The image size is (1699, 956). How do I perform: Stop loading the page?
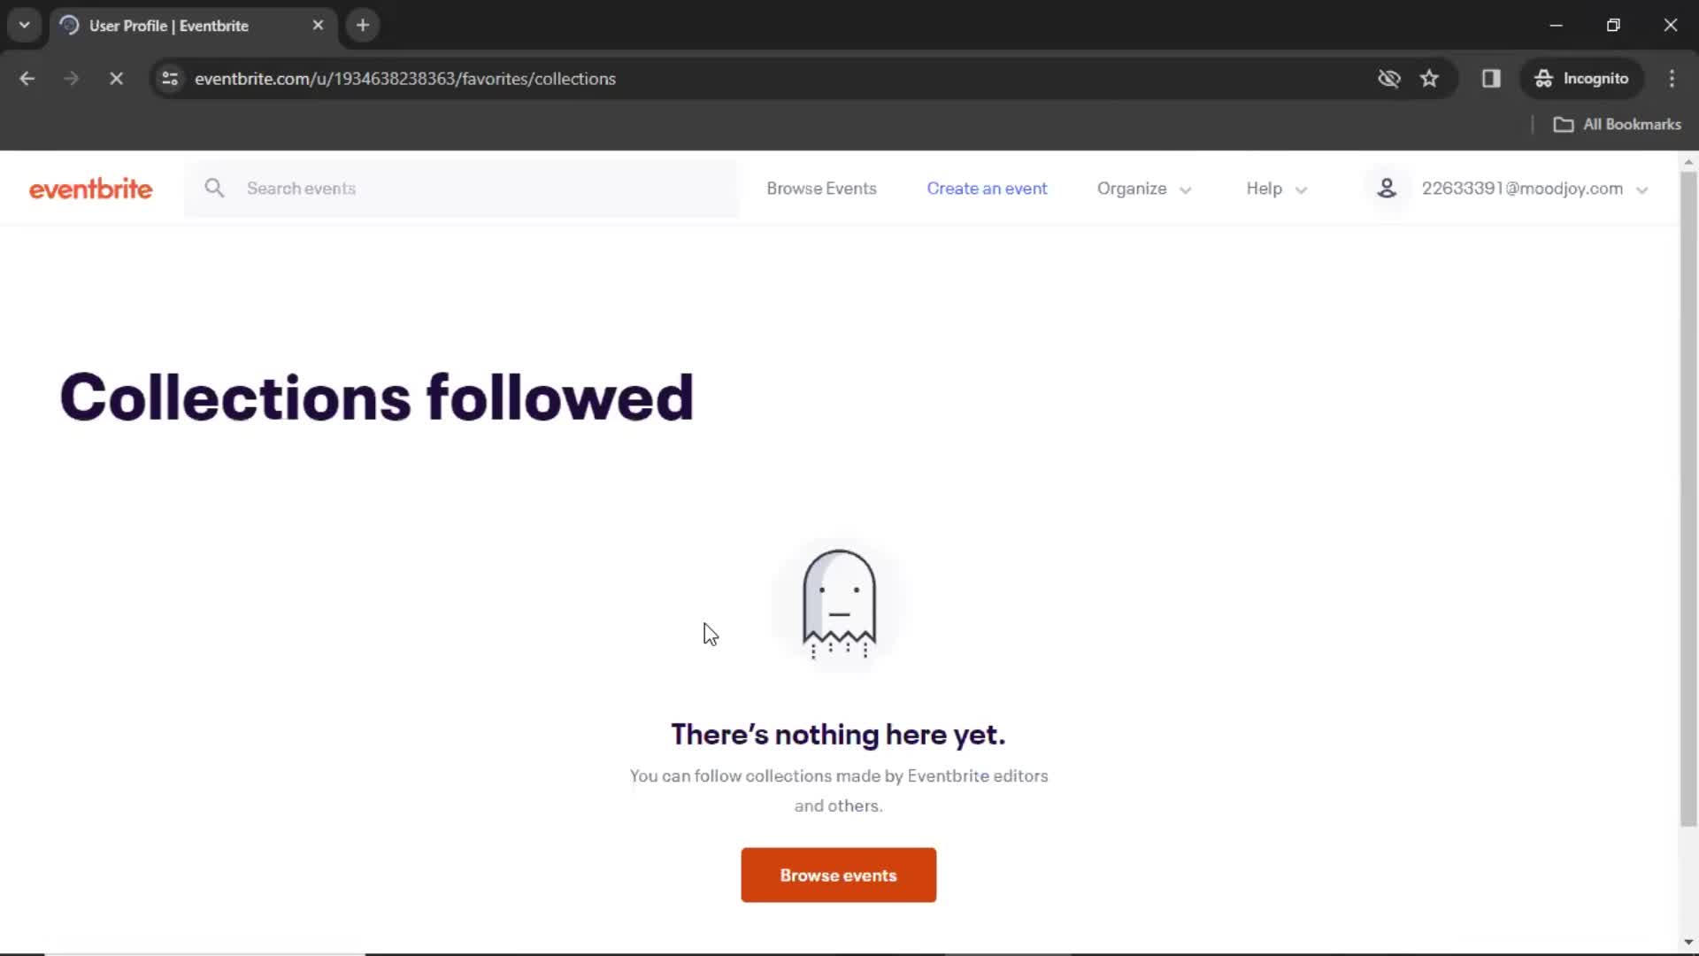coord(116,79)
